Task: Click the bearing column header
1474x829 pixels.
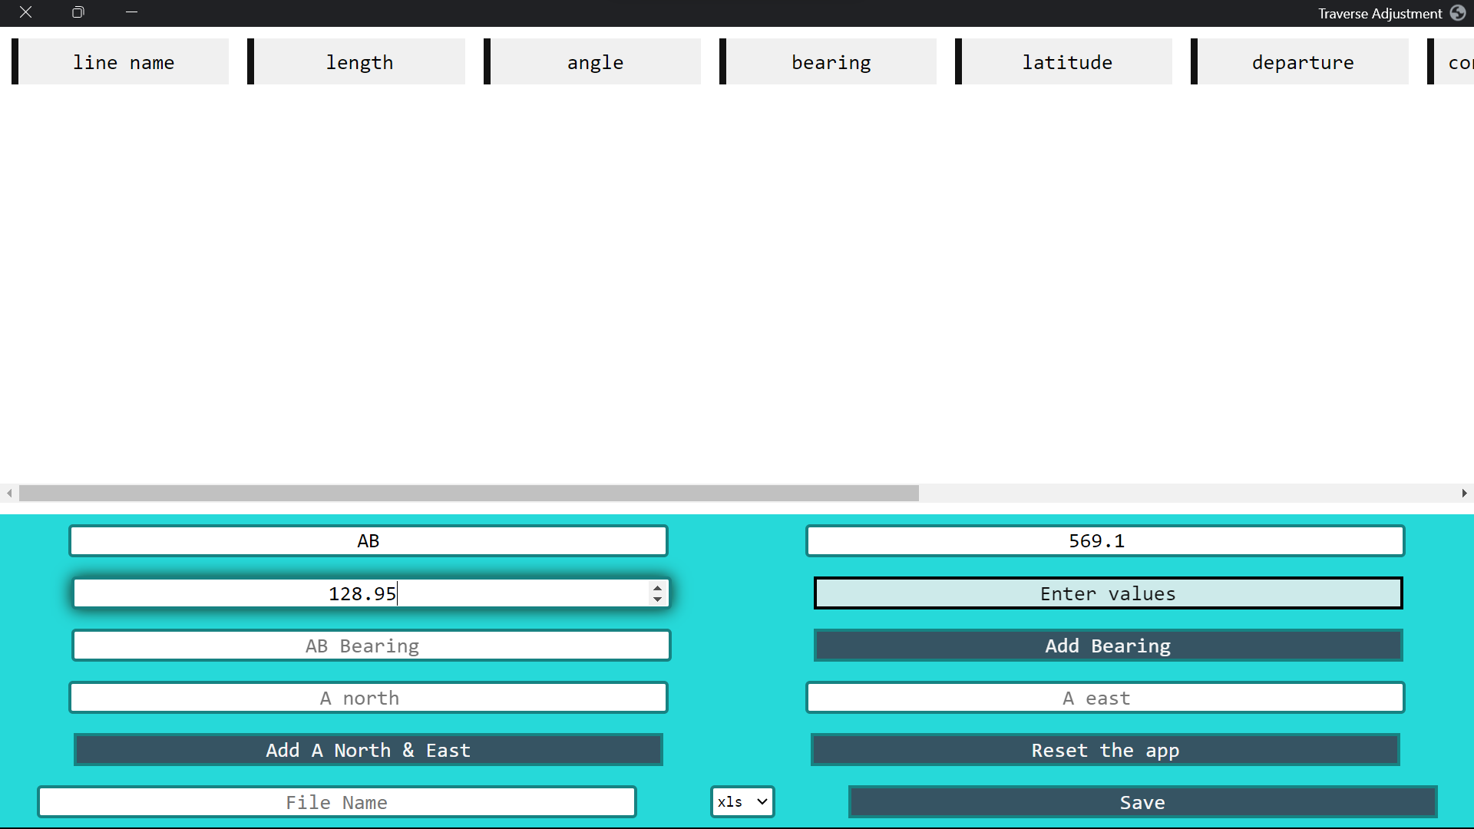Action: tap(831, 62)
